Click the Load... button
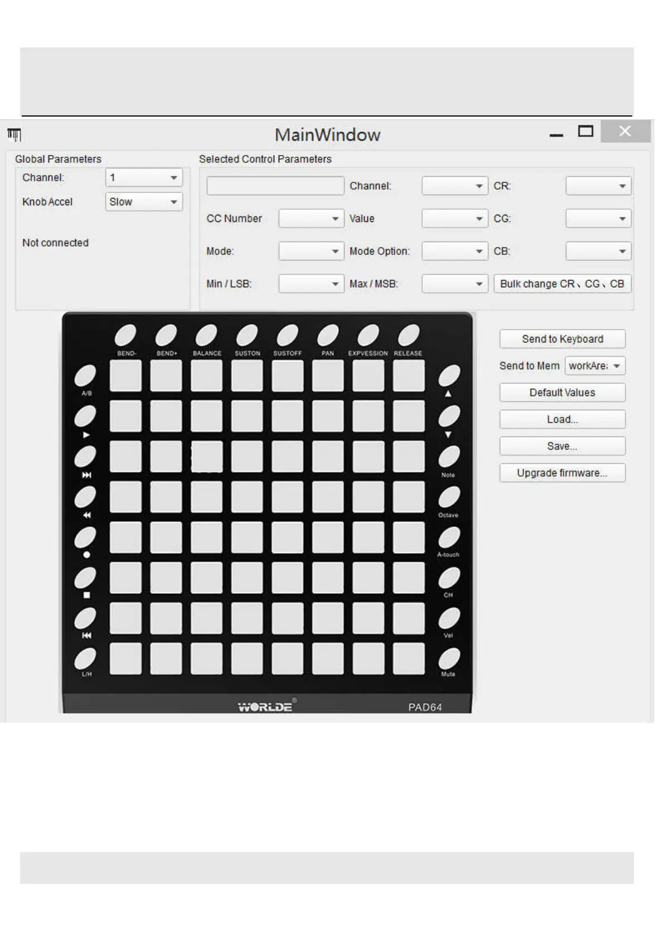Image resolution: width=664 pixels, height=939 pixels. pyautogui.click(x=562, y=419)
